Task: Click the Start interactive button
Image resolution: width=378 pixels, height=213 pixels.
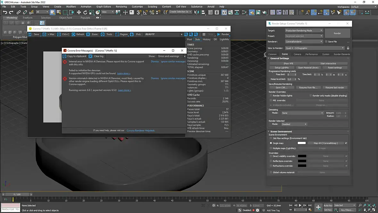Action: click(x=328, y=64)
